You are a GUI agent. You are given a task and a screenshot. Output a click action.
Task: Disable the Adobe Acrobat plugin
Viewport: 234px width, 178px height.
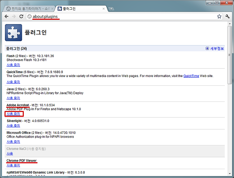[13, 114]
